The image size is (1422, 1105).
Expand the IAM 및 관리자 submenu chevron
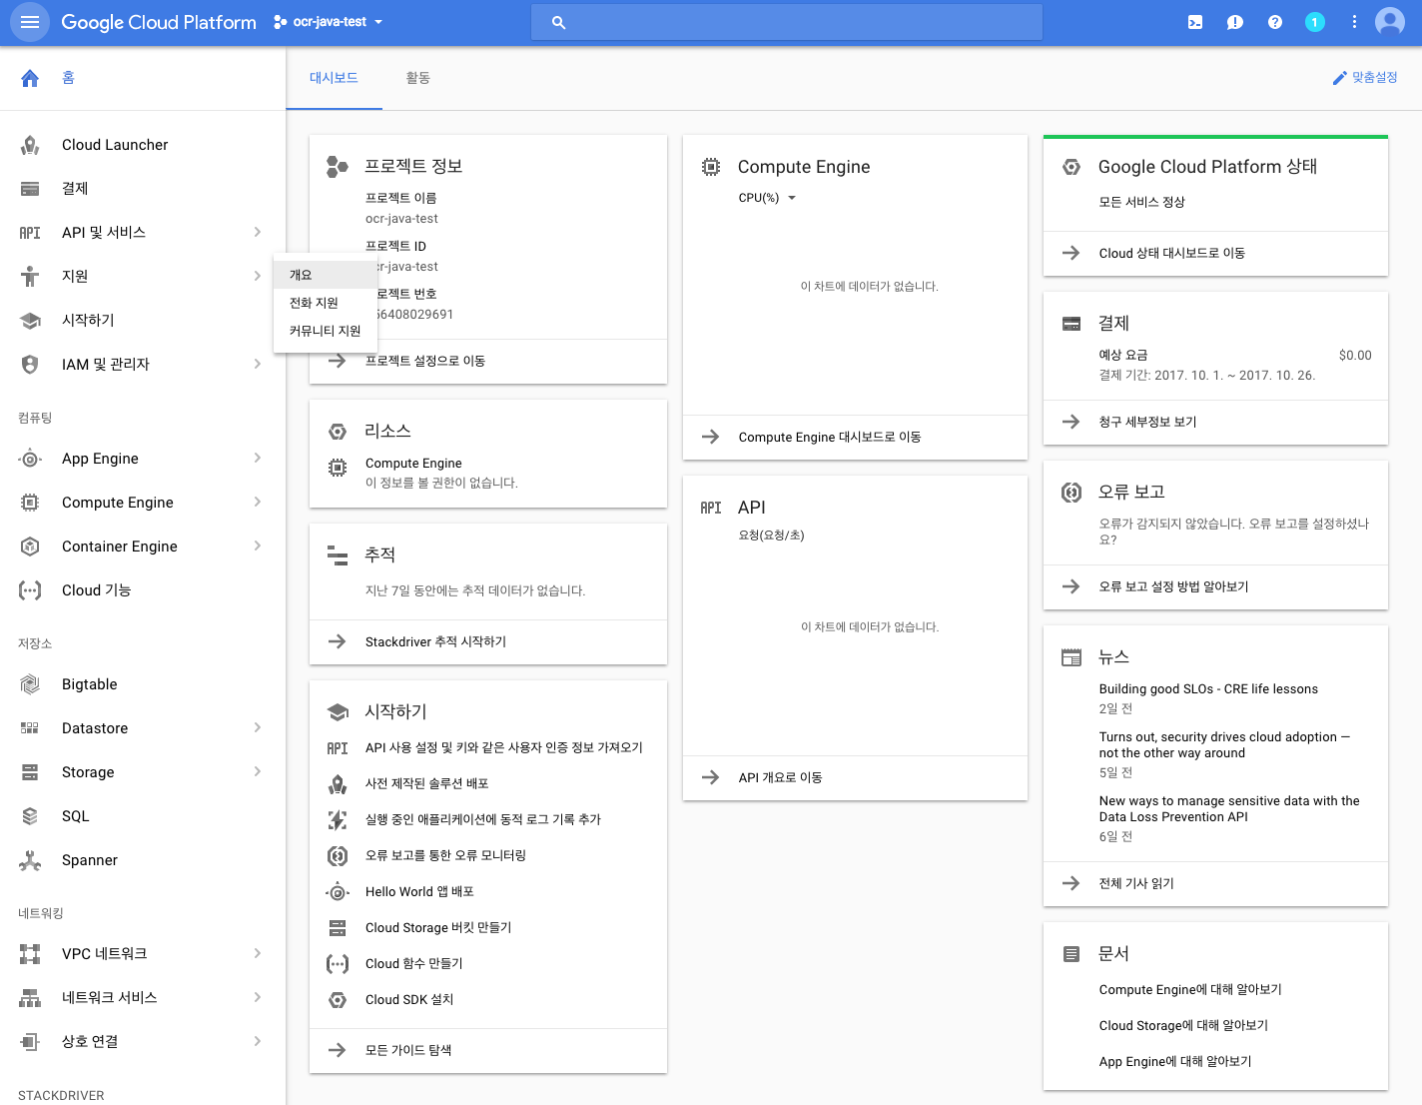point(258,364)
